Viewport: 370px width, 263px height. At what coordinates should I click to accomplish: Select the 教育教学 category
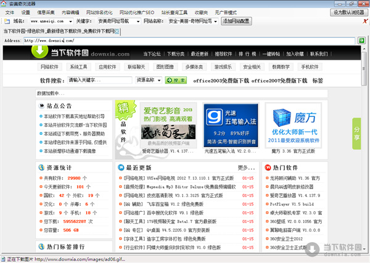pyautogui.click(x=281, y=67)
